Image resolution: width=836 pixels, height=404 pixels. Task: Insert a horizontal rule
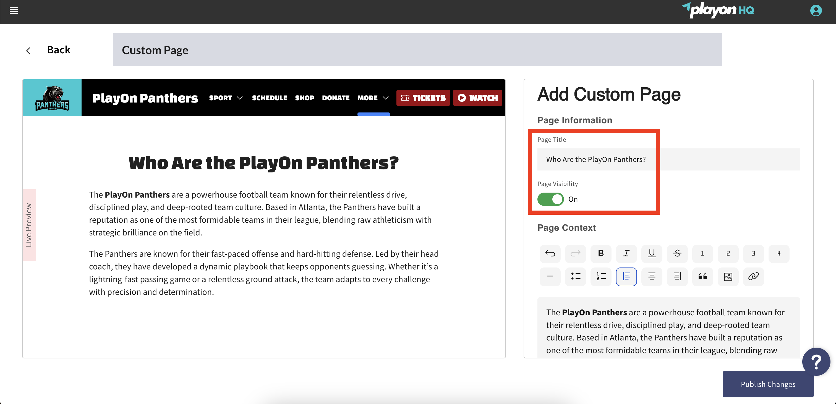(550, 277)
